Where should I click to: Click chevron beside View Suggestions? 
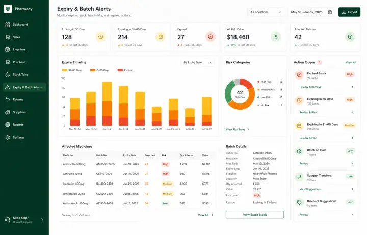pos(352,189)
